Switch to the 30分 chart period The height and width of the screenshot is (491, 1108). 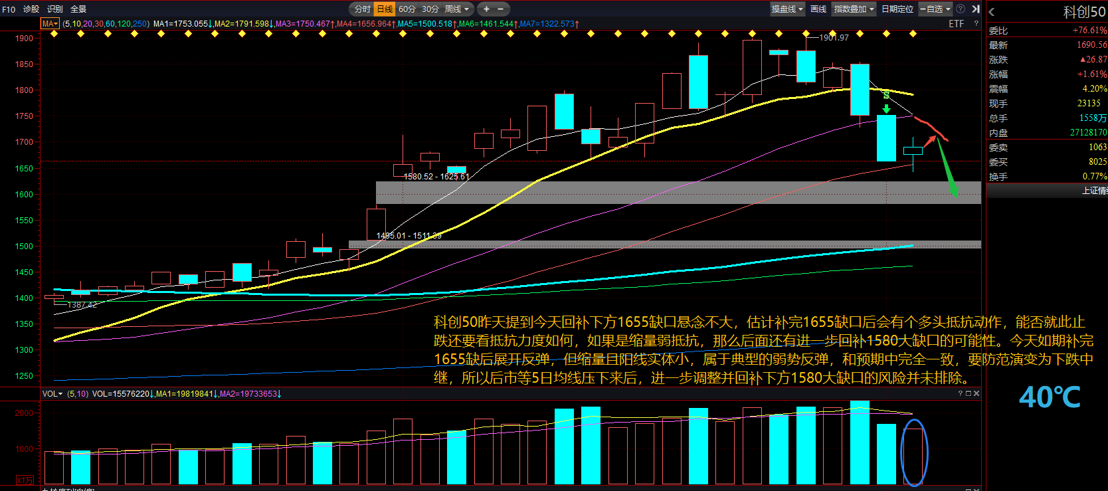430,9
